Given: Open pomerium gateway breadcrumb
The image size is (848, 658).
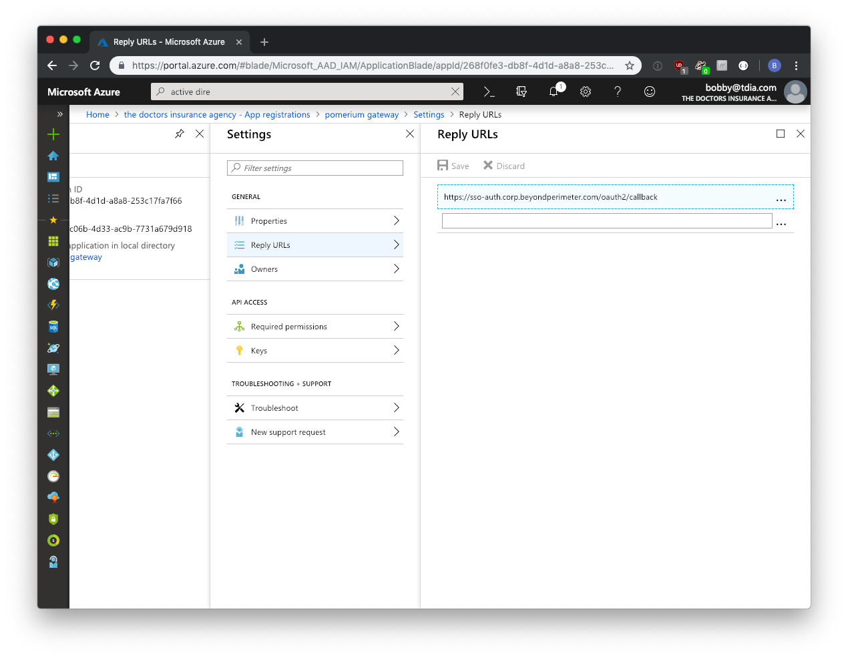Looking at the screenshot, I should tap(362, 115).
